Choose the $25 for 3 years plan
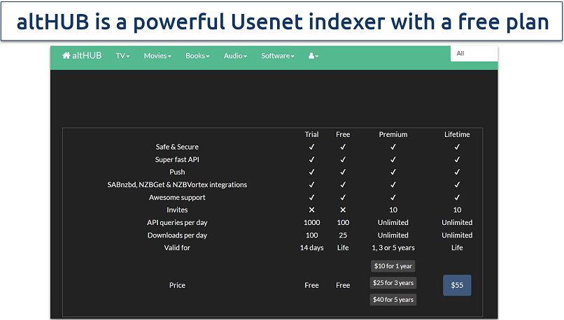The width and height of the screenshot is (564, 320). pos(393,283)
